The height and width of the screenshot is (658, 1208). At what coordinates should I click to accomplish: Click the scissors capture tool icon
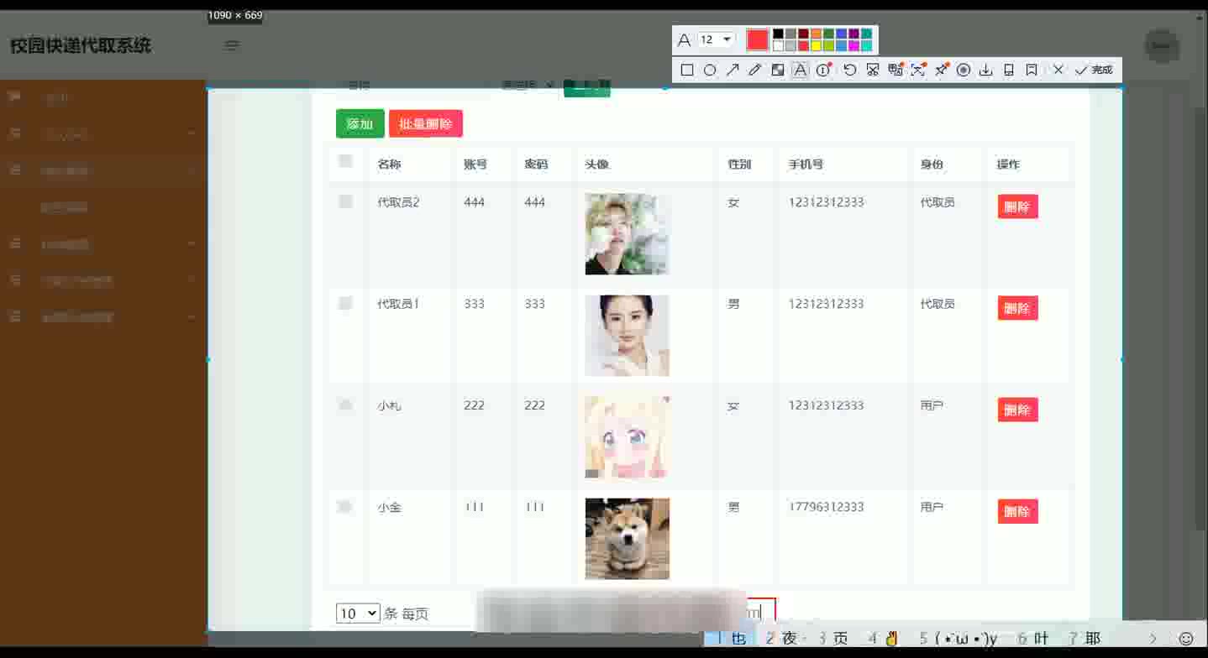click(872, 70)
